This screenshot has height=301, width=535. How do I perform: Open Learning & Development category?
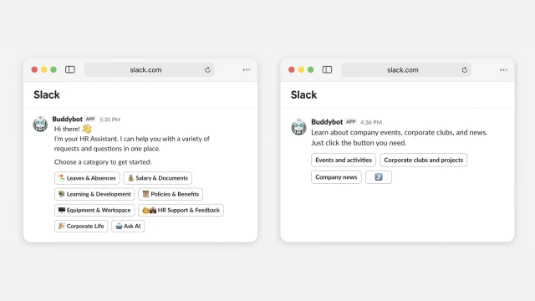pyautogui.click(x=94, y=194)
